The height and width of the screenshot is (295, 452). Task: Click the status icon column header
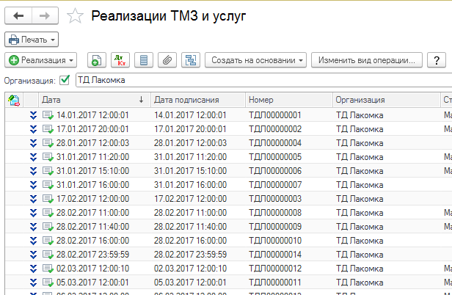13,99
